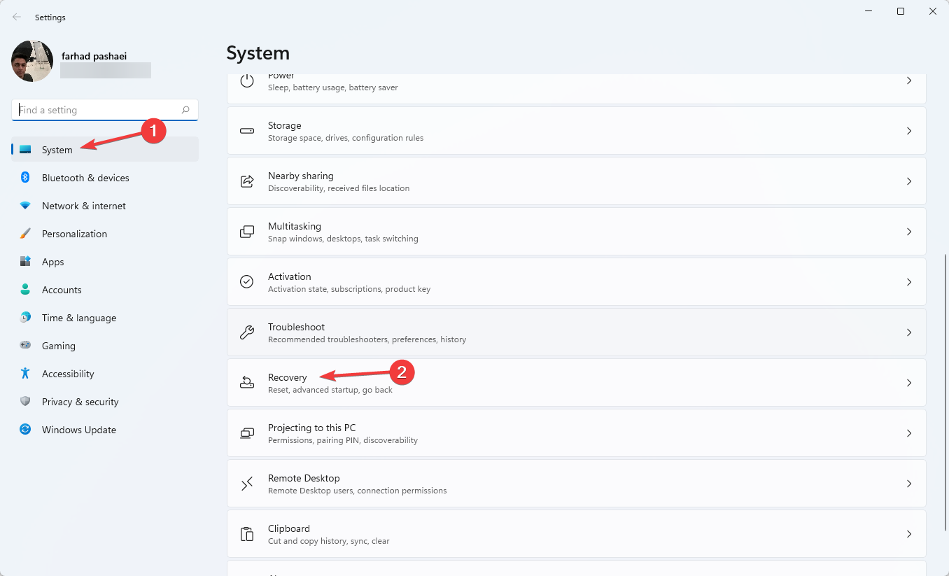Click the Recovery icon in System list
The image size is (949, 576).
click(247, 383)
